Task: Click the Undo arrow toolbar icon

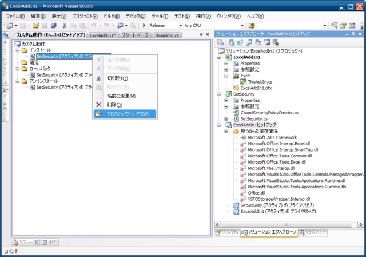Action: (x=94, y=25)
